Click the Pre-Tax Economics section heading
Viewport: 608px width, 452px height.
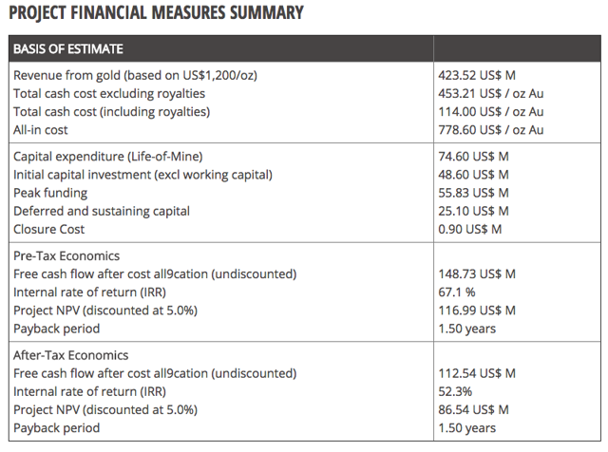pos(66,256)
